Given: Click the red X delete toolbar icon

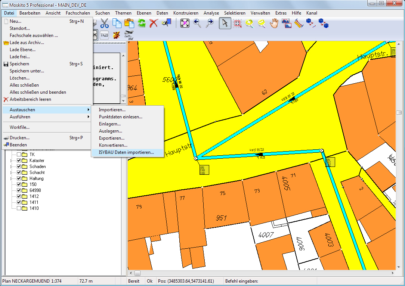Looking at the screenshot, I should tap(154, 23).
